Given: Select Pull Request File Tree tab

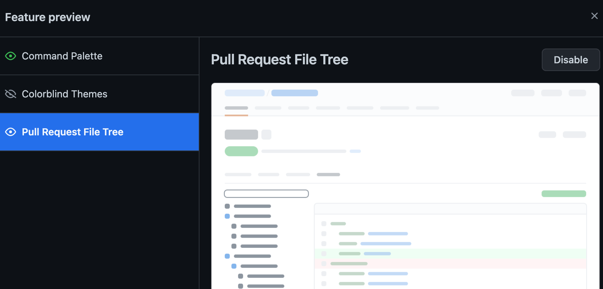Looking at the screenshot, I should click(x=99, y=132).
